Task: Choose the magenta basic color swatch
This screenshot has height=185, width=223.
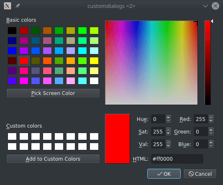Action: coord(24,81)
